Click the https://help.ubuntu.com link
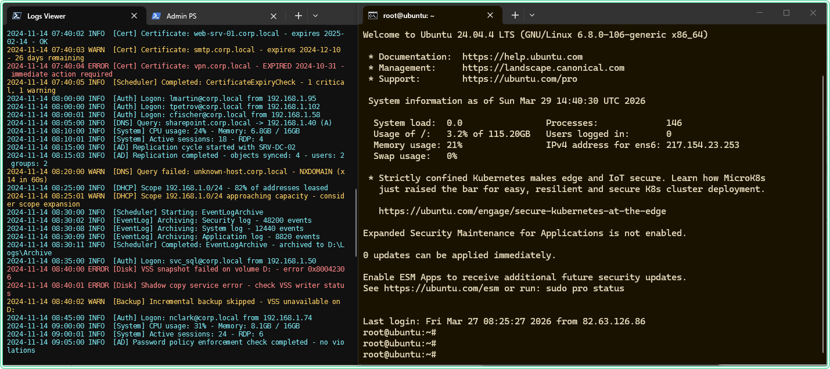 point(522,57)
